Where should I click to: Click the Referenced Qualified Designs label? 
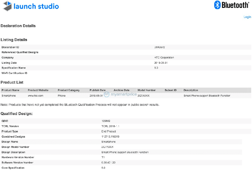click(x=20, y=52)
